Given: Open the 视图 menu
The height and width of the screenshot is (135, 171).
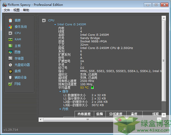Looking at the screenshot, I should pos(17,10).
